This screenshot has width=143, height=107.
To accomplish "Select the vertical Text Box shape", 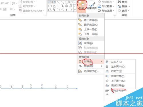I will (54, 2).
